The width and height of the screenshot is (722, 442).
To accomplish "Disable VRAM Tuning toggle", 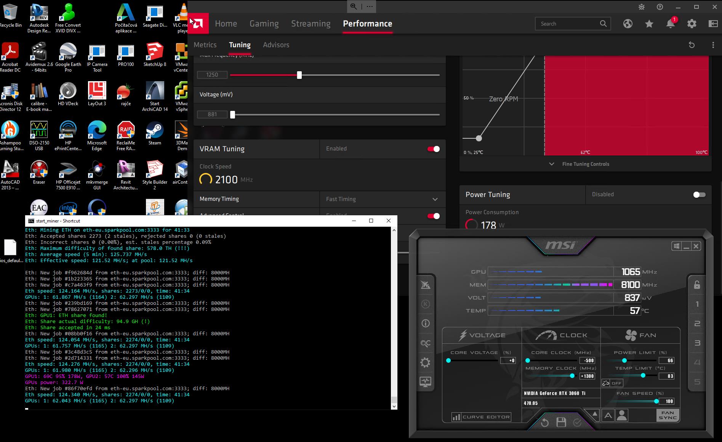I will pos(434,149).
